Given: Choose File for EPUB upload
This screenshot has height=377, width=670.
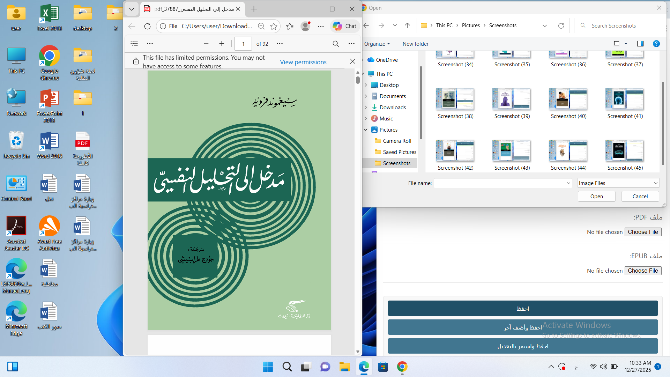Looking at the screenshot, I should (x=643, y=271).
